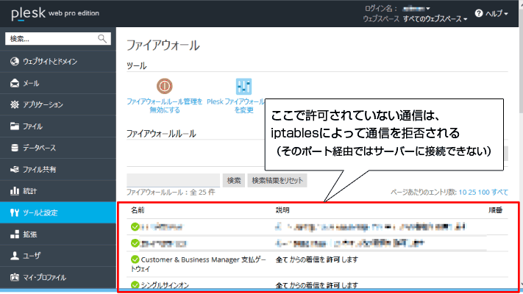Expand the すべてのウェブスペース dropdown
Viewport: 523px width, 294px height.
click(x=435, y=19)
